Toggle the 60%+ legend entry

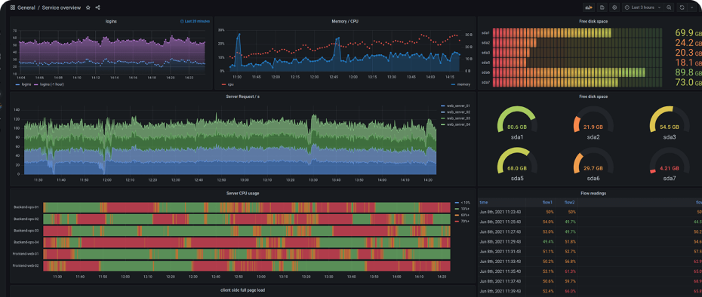click(461, 215)
